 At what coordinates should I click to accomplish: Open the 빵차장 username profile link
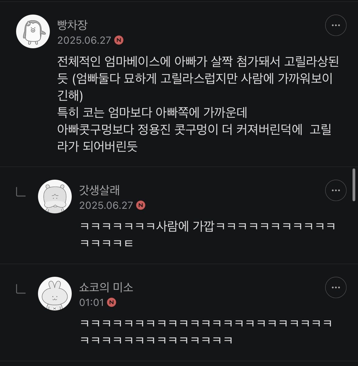[x=72, y=25]
